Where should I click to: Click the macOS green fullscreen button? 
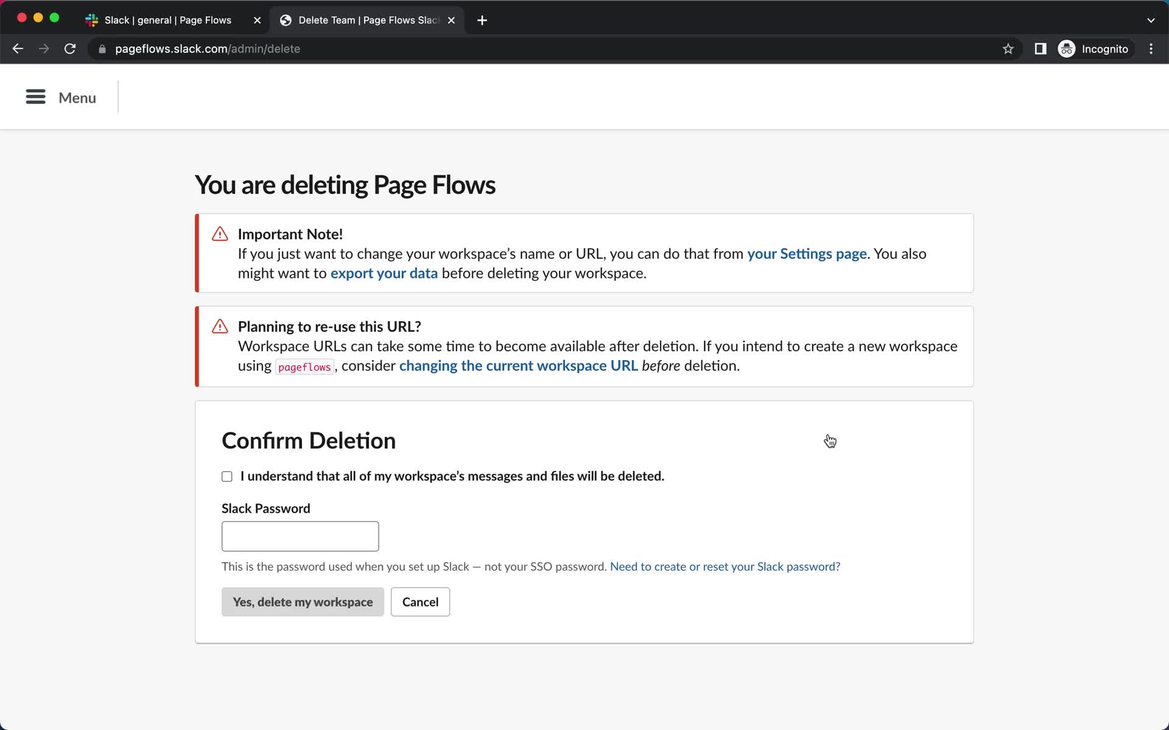pos(54,18)
